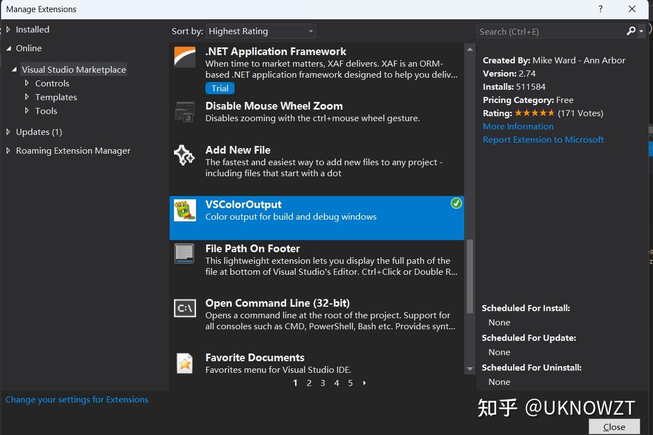Click the green installed checkmark on VSColorOutput

coord(456,204)
